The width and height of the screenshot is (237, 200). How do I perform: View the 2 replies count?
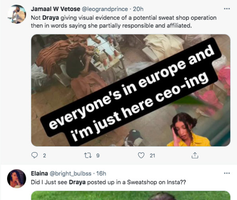[44, 155]
